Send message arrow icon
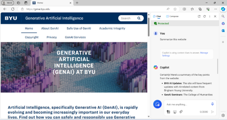This screenshot has height=120, width=227. pyautogui.click(x=212, y=112)
